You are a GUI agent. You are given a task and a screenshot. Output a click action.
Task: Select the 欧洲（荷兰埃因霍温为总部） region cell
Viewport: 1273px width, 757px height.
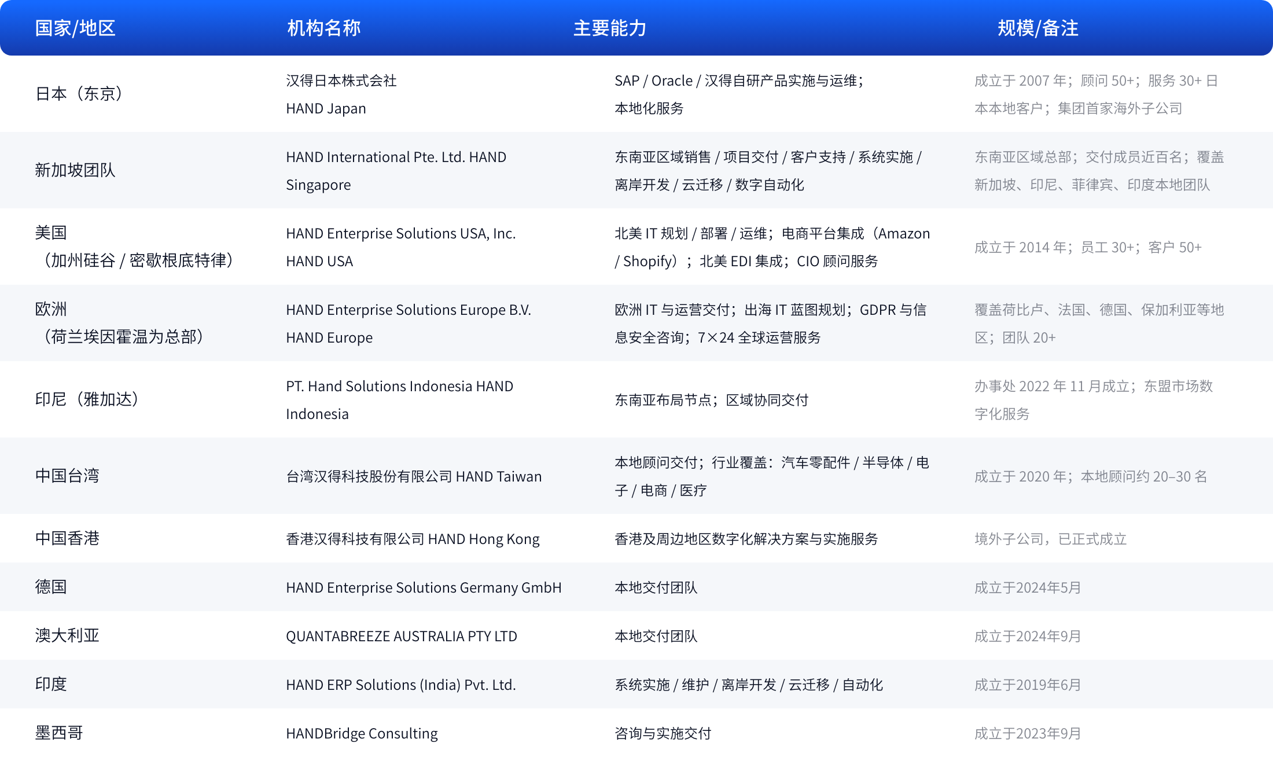pyautogui.click(x=119, y=323)
